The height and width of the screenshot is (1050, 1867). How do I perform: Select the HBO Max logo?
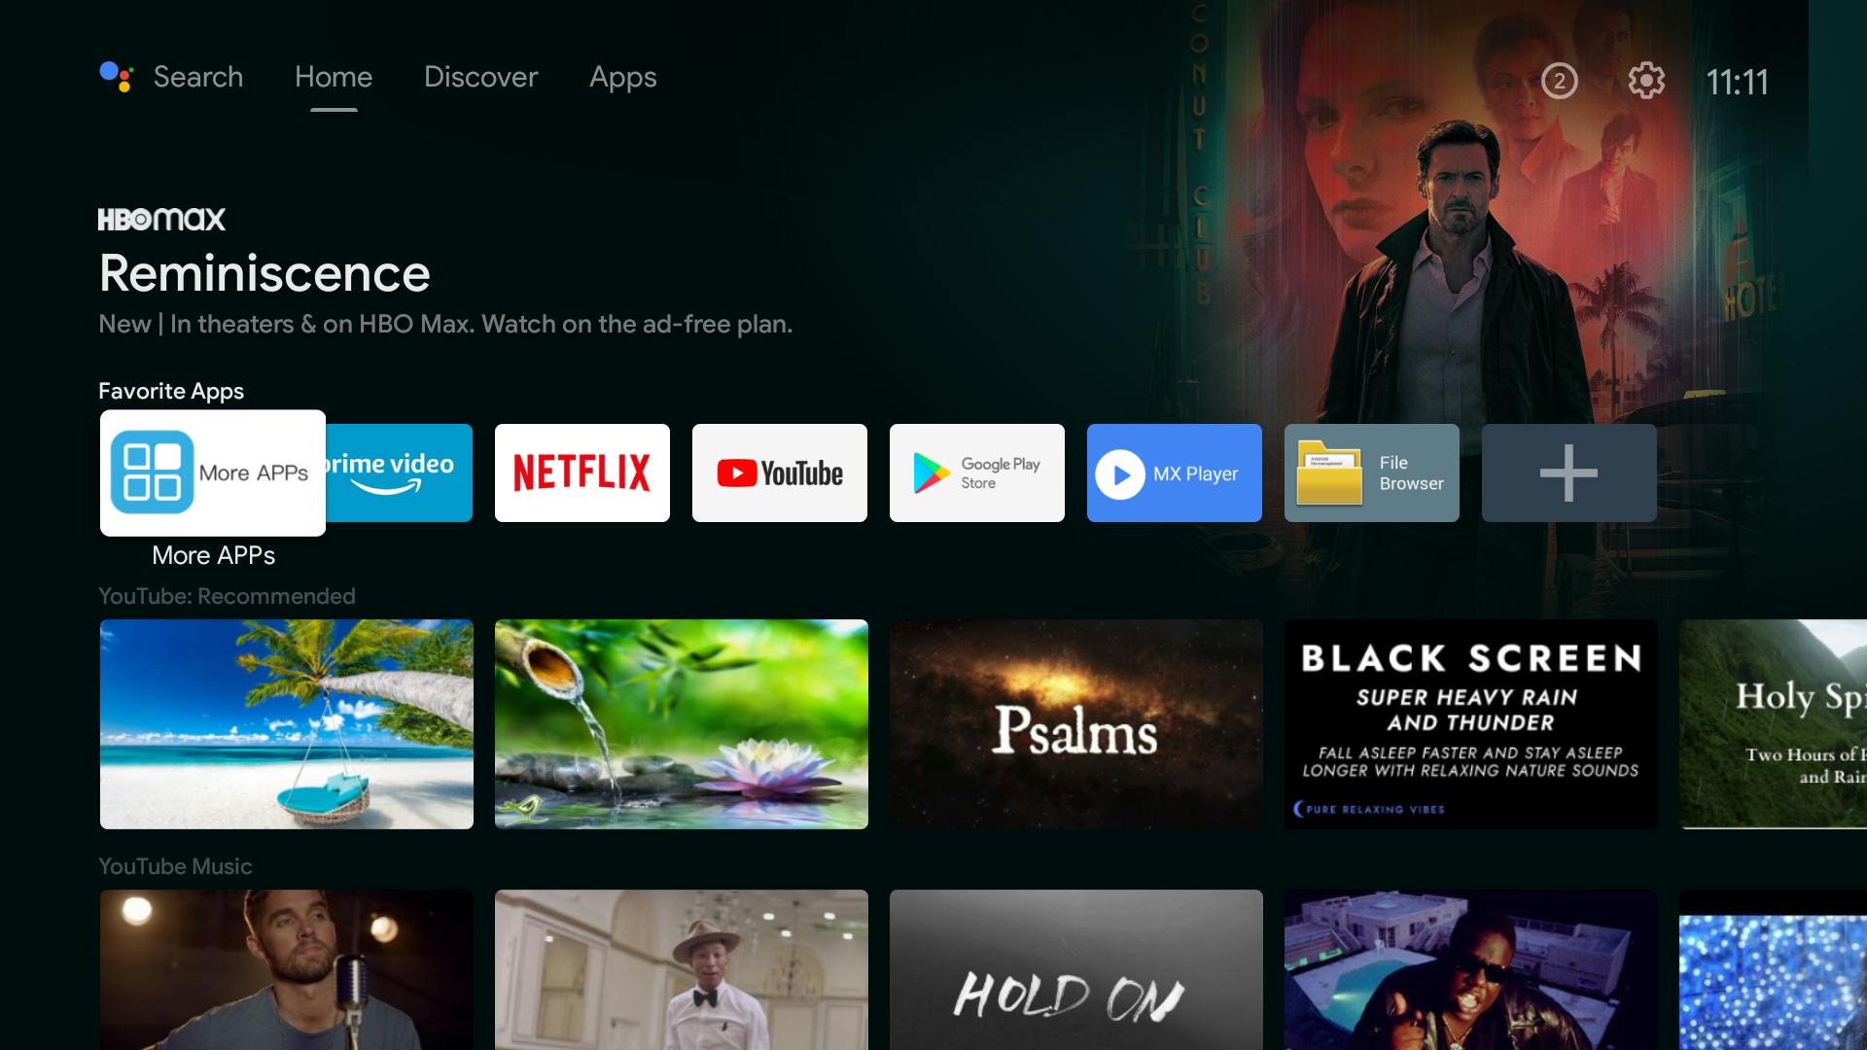pos(161,219)
